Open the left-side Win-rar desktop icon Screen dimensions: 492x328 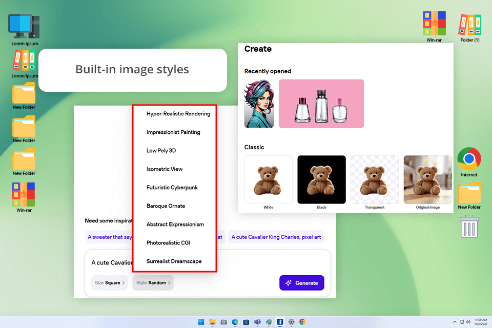click(x=24, y=197)
